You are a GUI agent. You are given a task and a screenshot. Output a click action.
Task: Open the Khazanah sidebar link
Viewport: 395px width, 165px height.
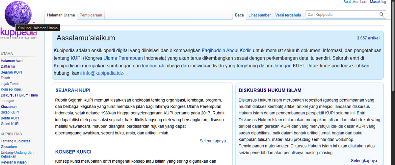(9, 107)
